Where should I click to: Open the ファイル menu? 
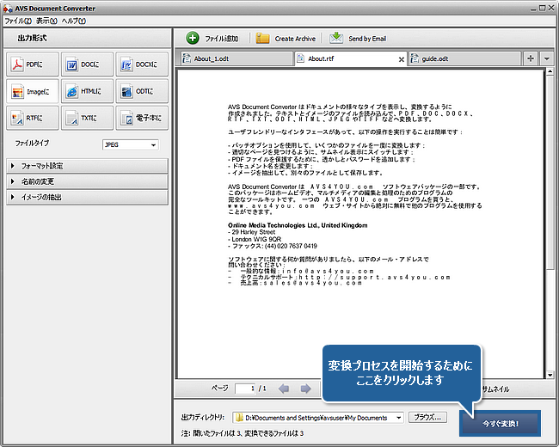pyautogui.click(x=18, y=21)
